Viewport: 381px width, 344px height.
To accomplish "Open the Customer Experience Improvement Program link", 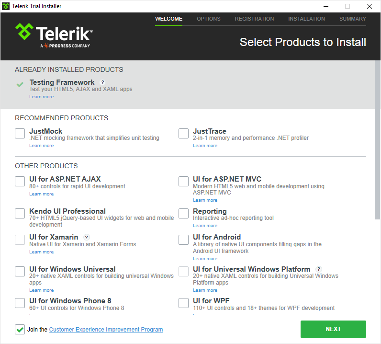I will click(106, 330).
